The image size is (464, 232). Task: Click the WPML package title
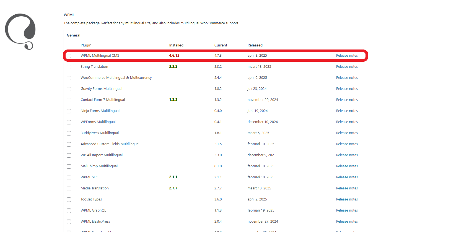tap(69, 15)
